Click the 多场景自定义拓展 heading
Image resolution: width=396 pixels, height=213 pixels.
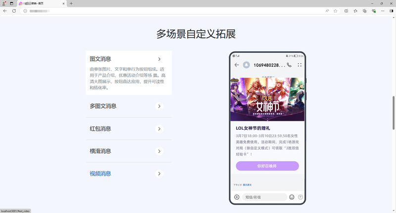[x=196, y=34]
